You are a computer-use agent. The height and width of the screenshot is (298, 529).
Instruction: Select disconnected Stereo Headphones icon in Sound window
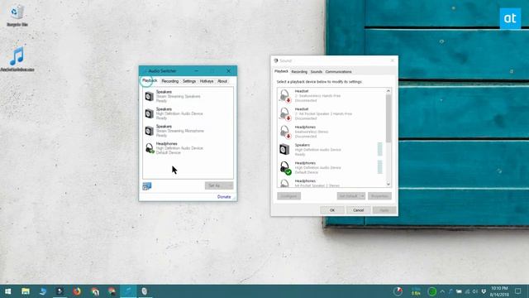285,132
